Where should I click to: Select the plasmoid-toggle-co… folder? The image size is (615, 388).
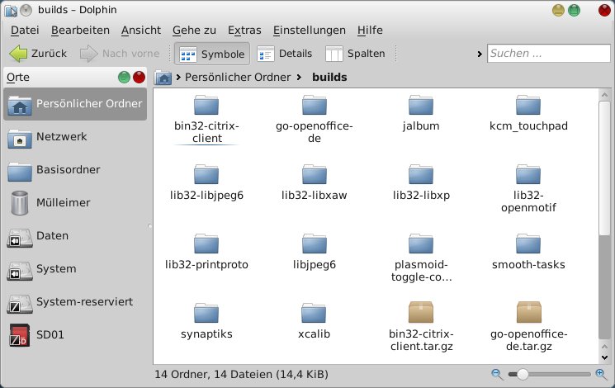coord(421,258)
